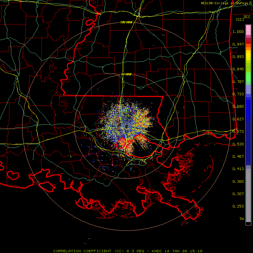Click the CORRELATION COEFFICIENT (CC) caption text
The height and width of the screenshot is (253, 253).
tap(89, 251)
